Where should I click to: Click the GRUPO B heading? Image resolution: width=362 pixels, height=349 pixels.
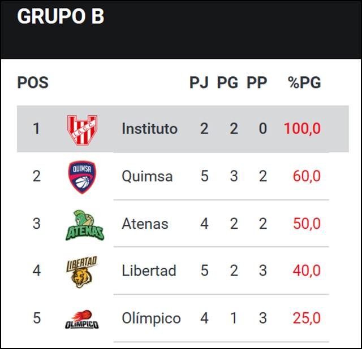coord(61,17)
